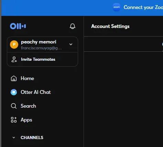Click the Zoom logo in banner
Image resolution: width=163 pixels, height=147 pixels.
[x=117, y=7]
